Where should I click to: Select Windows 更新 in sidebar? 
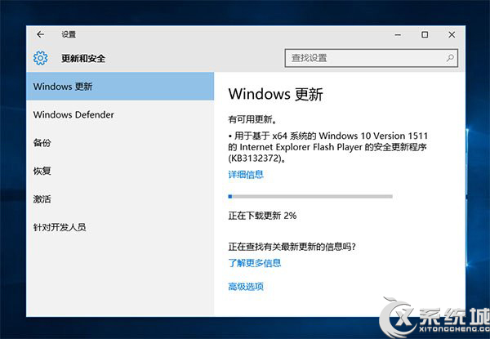click(120, 87)
